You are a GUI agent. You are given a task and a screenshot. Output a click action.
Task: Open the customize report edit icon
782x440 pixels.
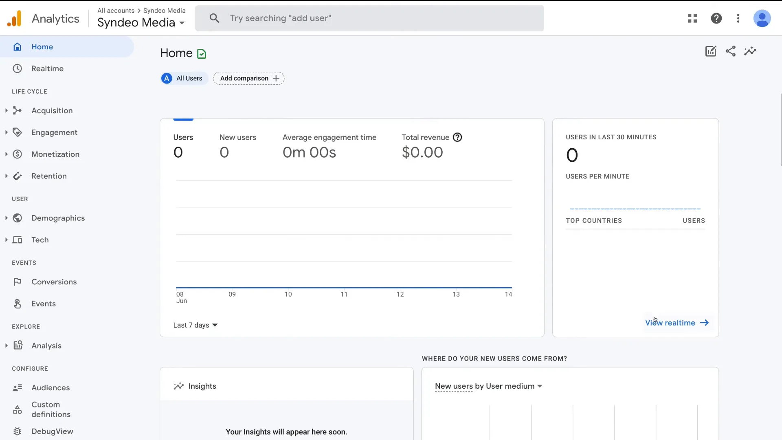click(711, 51)
